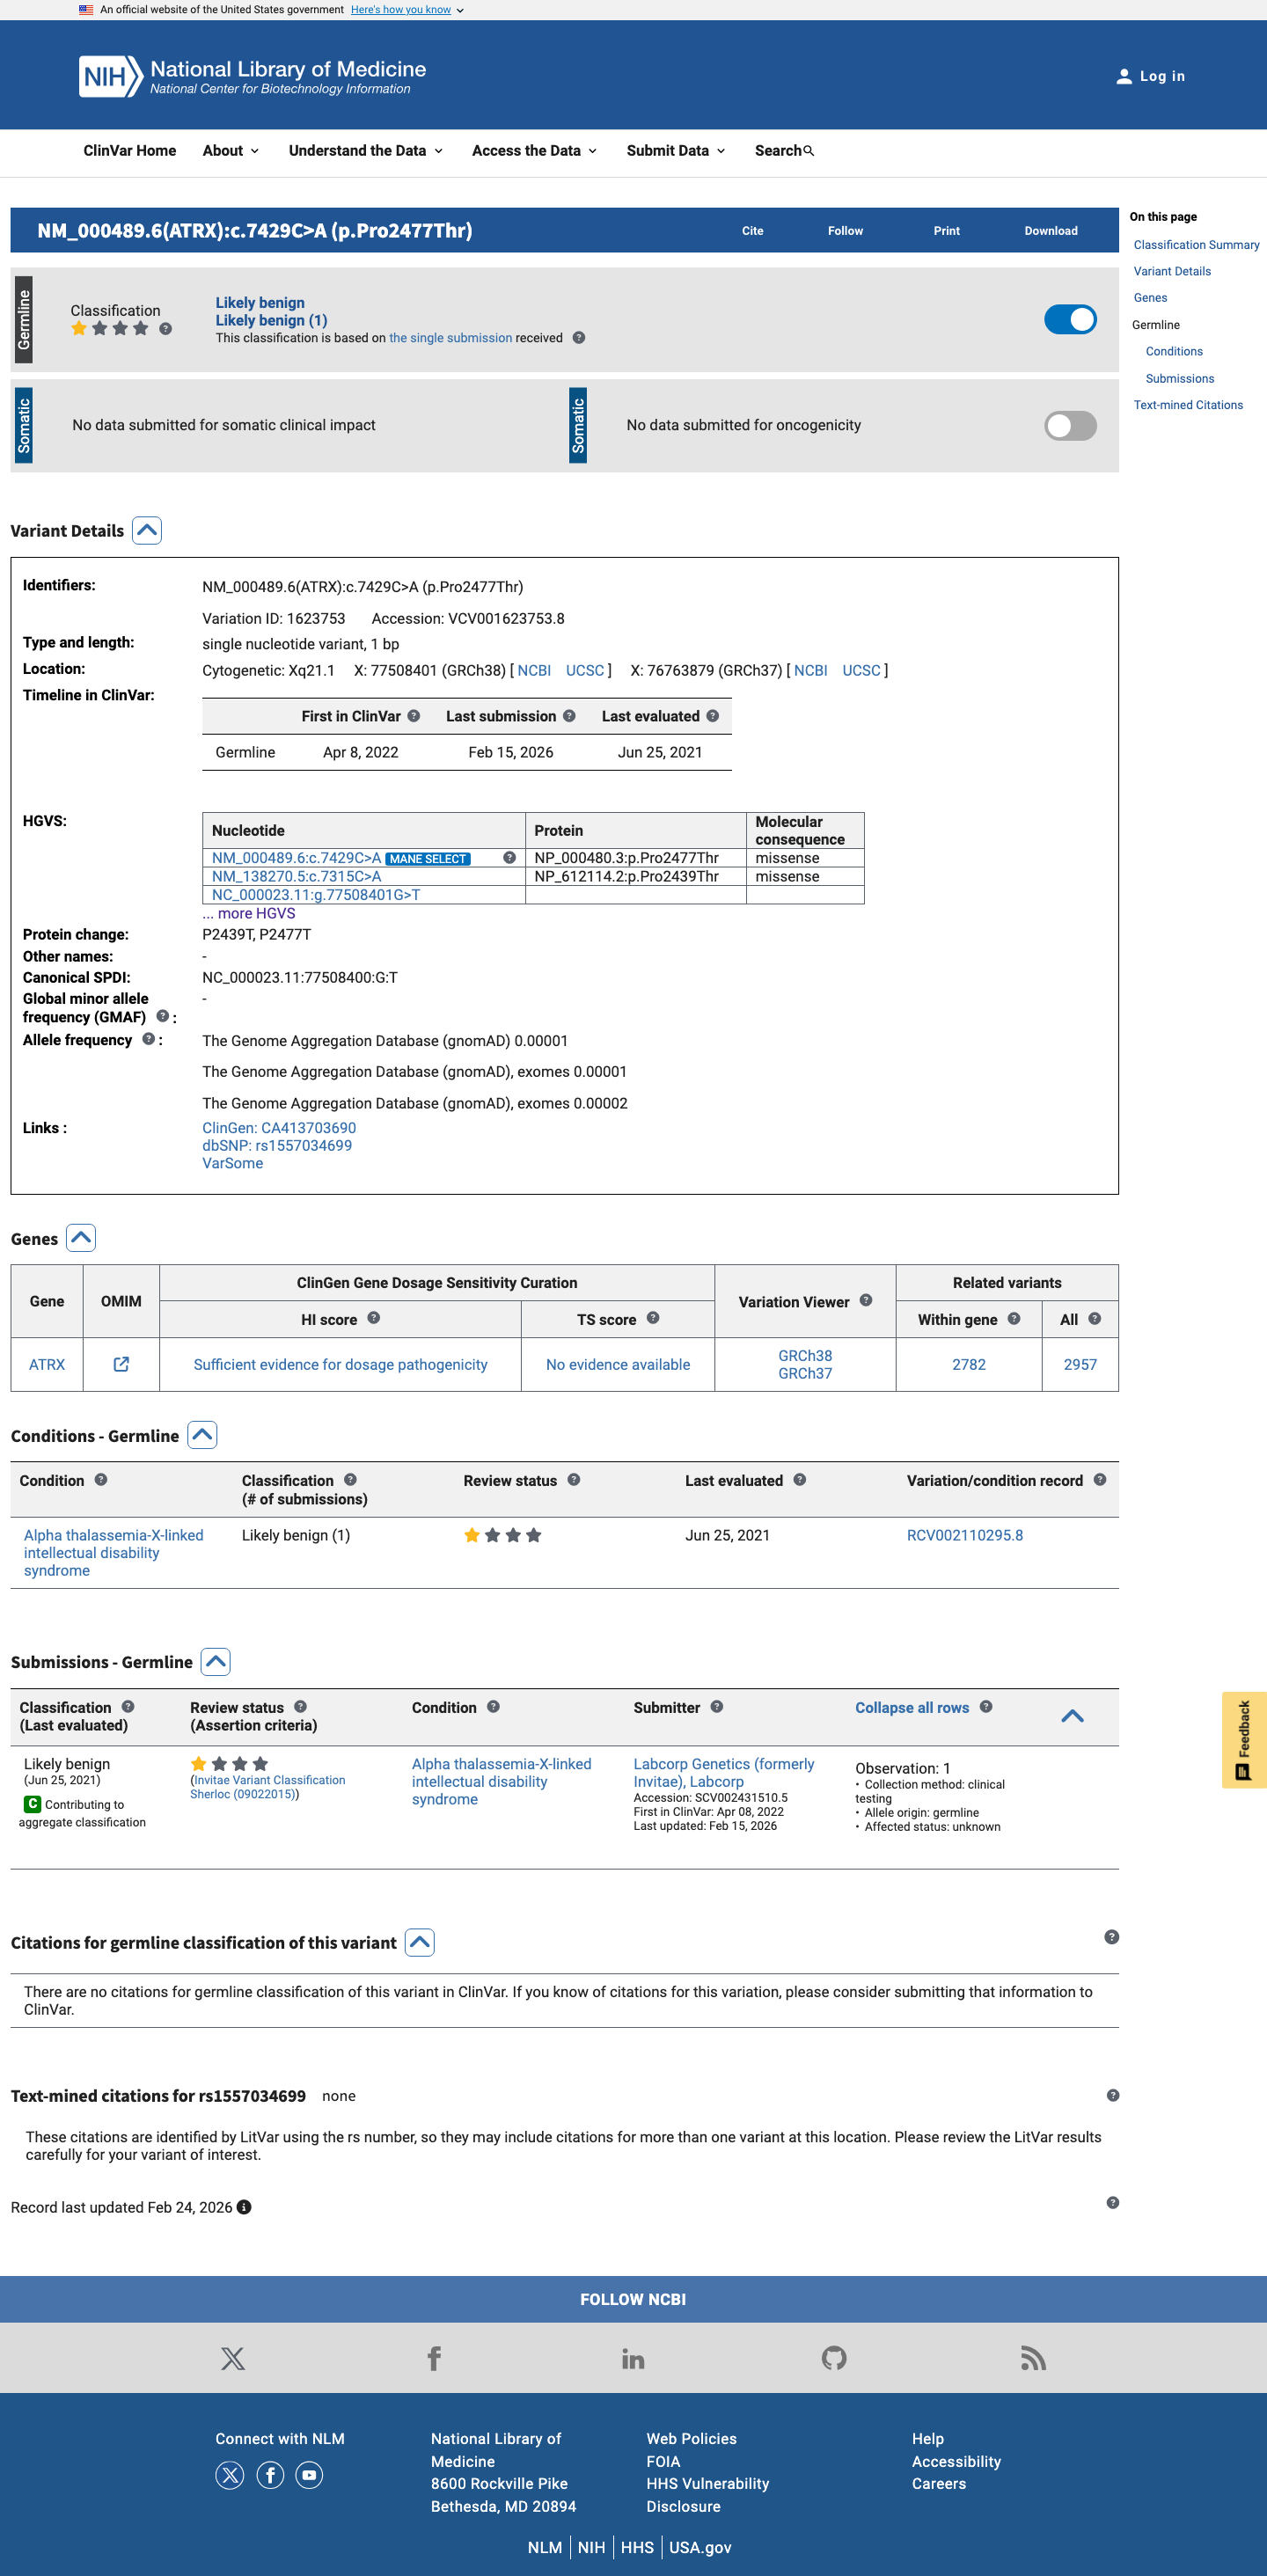This screenshot has height=2576, width=1267.
Task: Click help icon next to Submitter column
Action: (717, 1706)
